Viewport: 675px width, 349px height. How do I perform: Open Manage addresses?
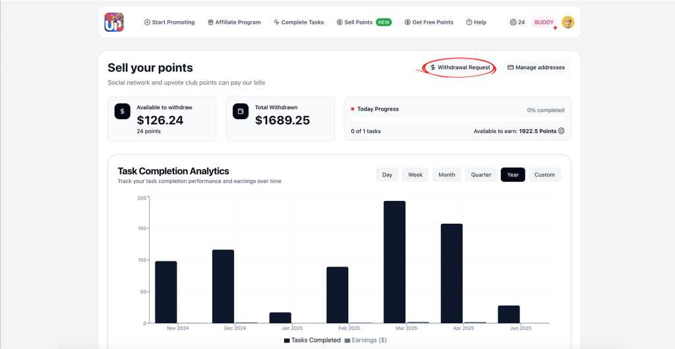click(x=536, y=67)
